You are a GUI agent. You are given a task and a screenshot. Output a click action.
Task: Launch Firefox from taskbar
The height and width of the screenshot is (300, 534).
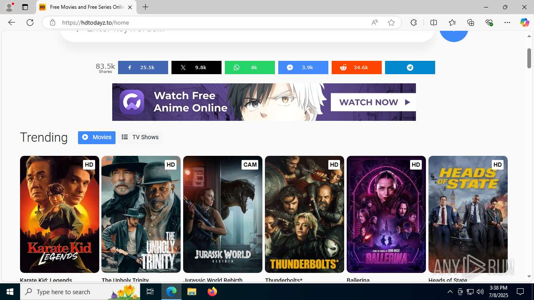tap(212, 292)
